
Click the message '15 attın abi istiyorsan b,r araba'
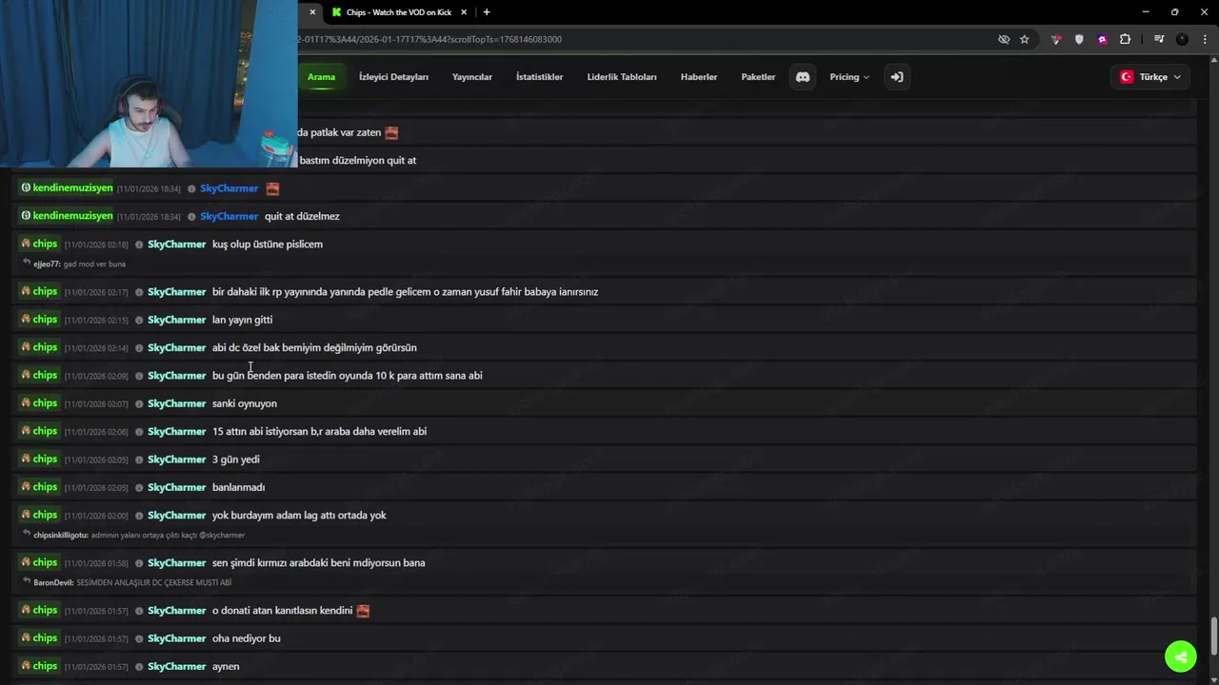tap(319, 432)
